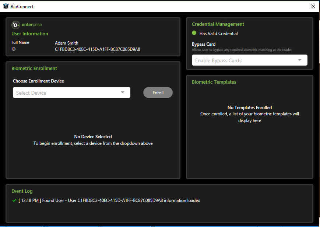Click the No Templates Enrolled message

tap(250, 108)
